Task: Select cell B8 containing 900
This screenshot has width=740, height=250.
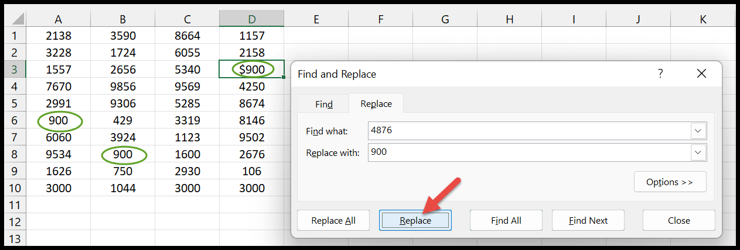Action: 123,156
